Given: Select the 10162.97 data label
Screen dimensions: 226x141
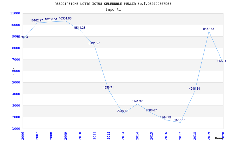Looking at the screenshot, I should [37, 20].
